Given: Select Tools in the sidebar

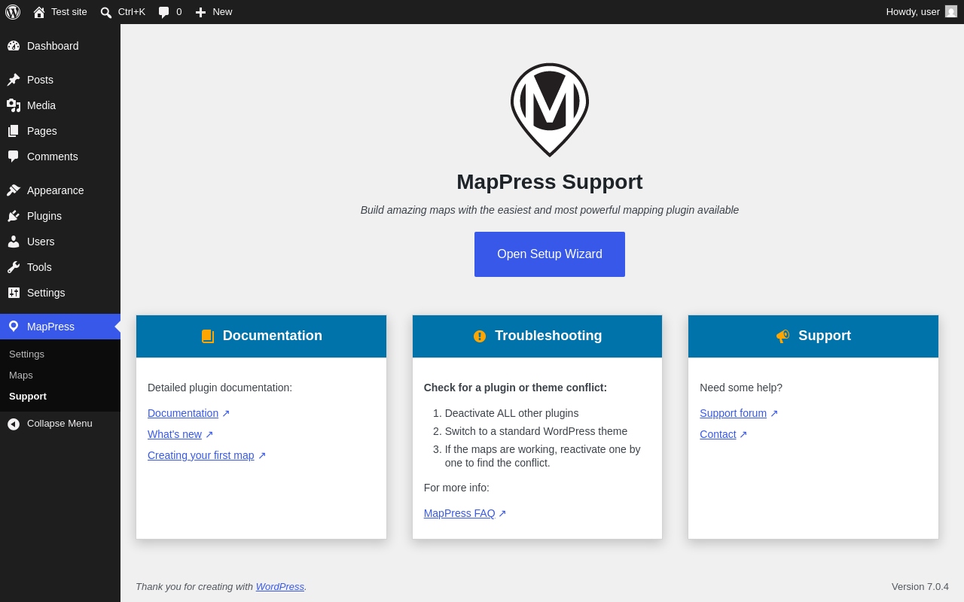Looking at the screenshot, I should point(60,267).
